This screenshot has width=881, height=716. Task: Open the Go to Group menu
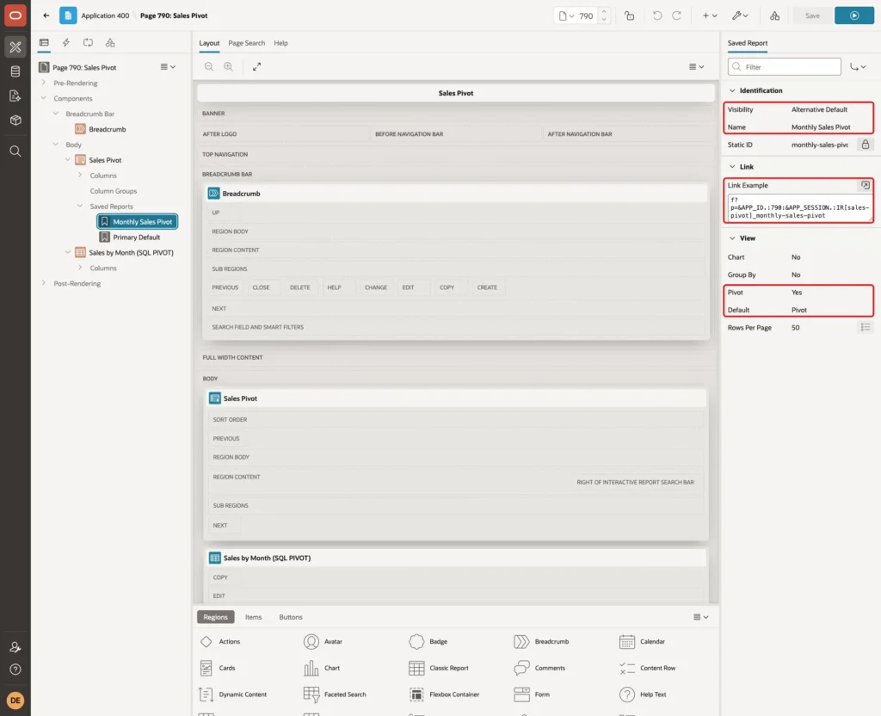pos(858,67)
